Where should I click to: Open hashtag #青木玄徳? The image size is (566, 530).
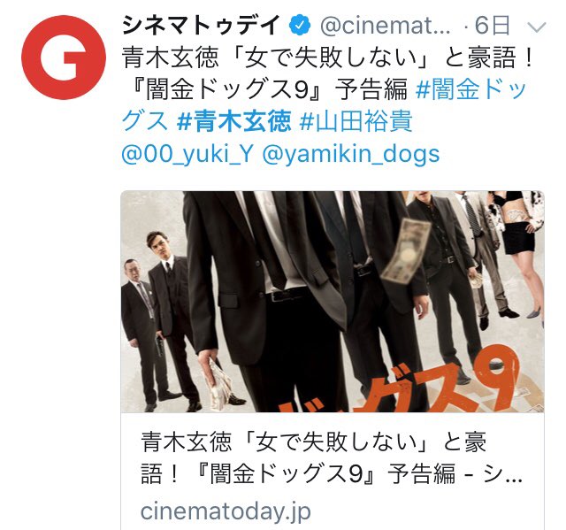click(x=233, y=122)
